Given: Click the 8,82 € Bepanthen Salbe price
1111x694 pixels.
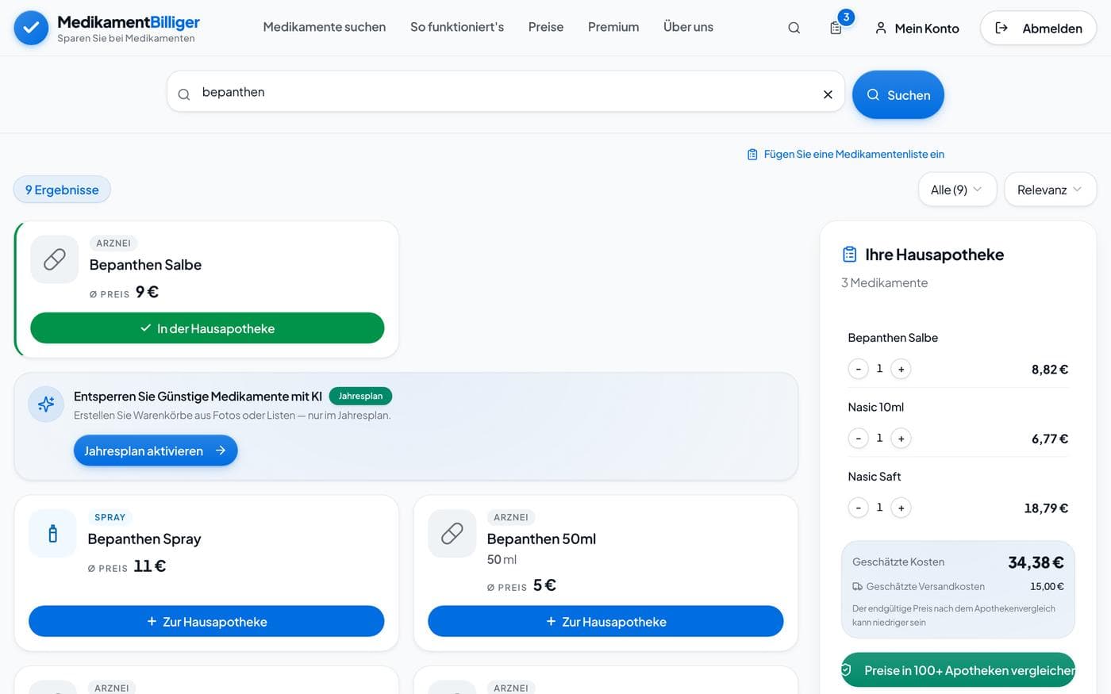Looking at the screenshot, I should coord(1050,370).
